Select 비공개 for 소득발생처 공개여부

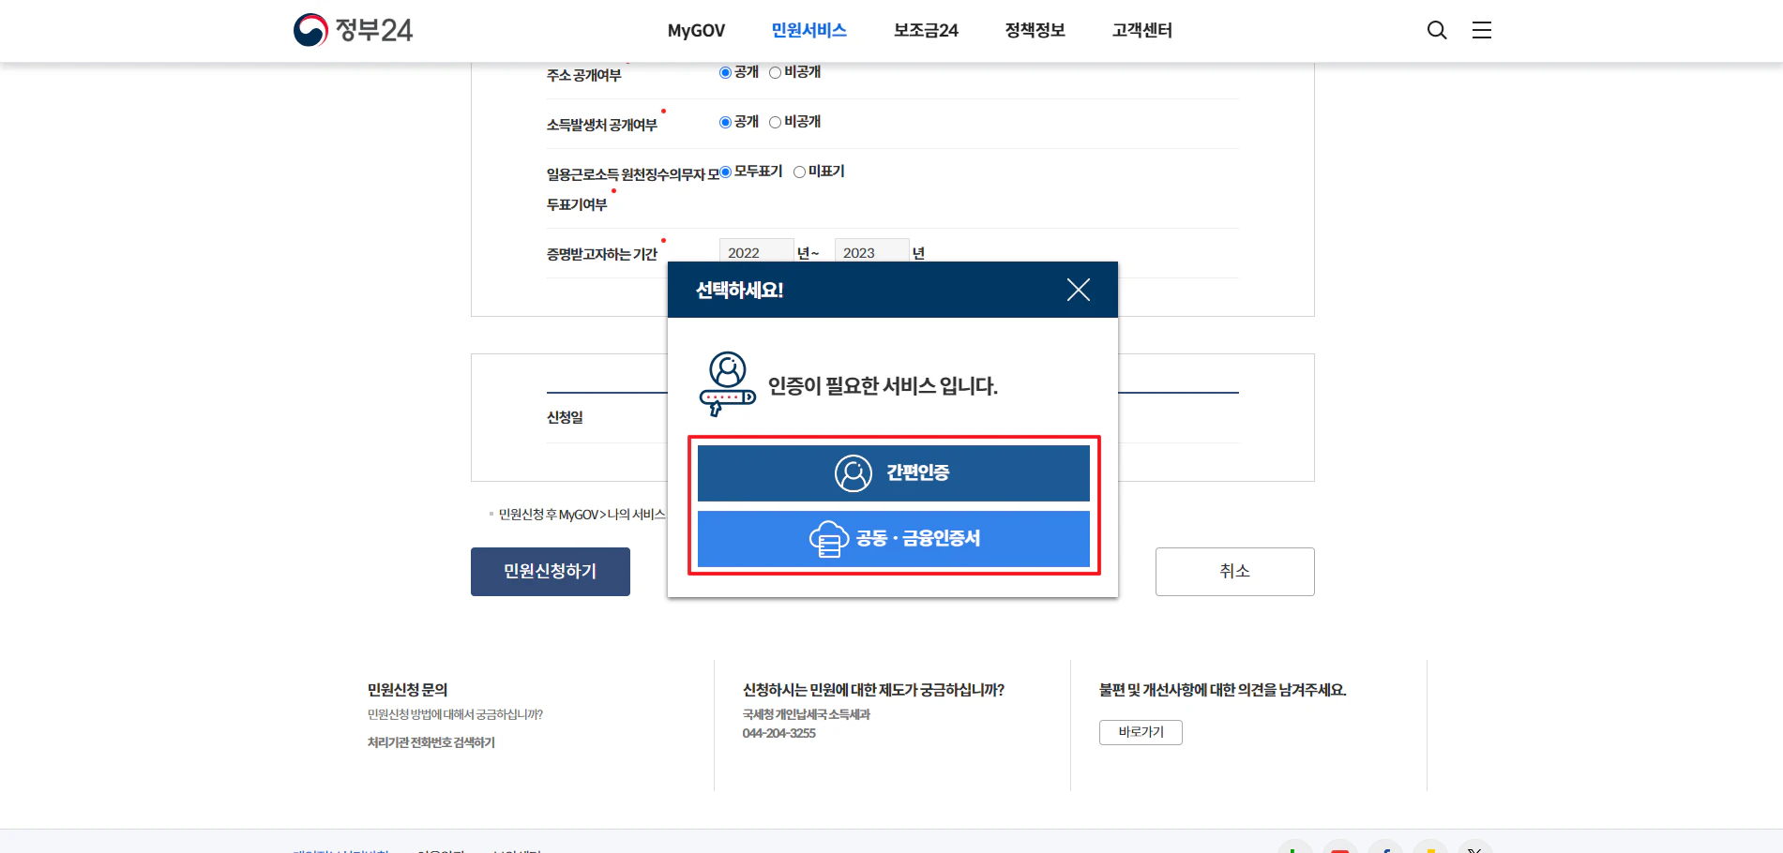[x=775, y=122]
